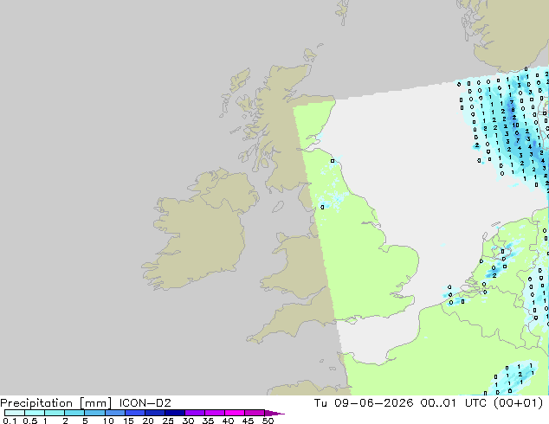The width and height of the screenshot is (549, 424).
Task: Pick the 25–30 mm dark navy legend swatch
Action: (x=175, y=413)
